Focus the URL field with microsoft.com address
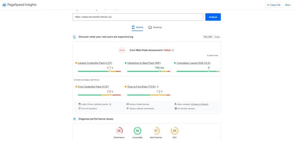 [138, 17]
